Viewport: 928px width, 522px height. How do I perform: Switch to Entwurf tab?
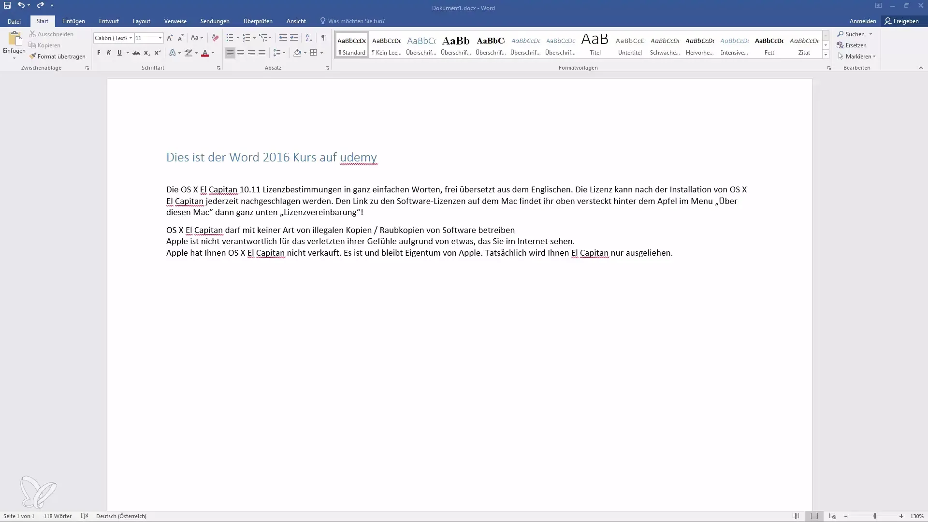tap(109, 21)
